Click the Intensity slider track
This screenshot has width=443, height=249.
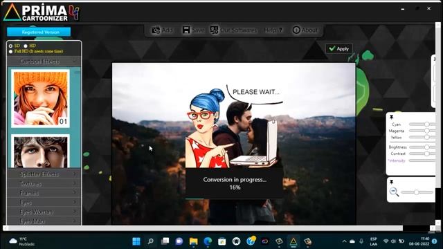pyautogui.click(x=422, y=160)
